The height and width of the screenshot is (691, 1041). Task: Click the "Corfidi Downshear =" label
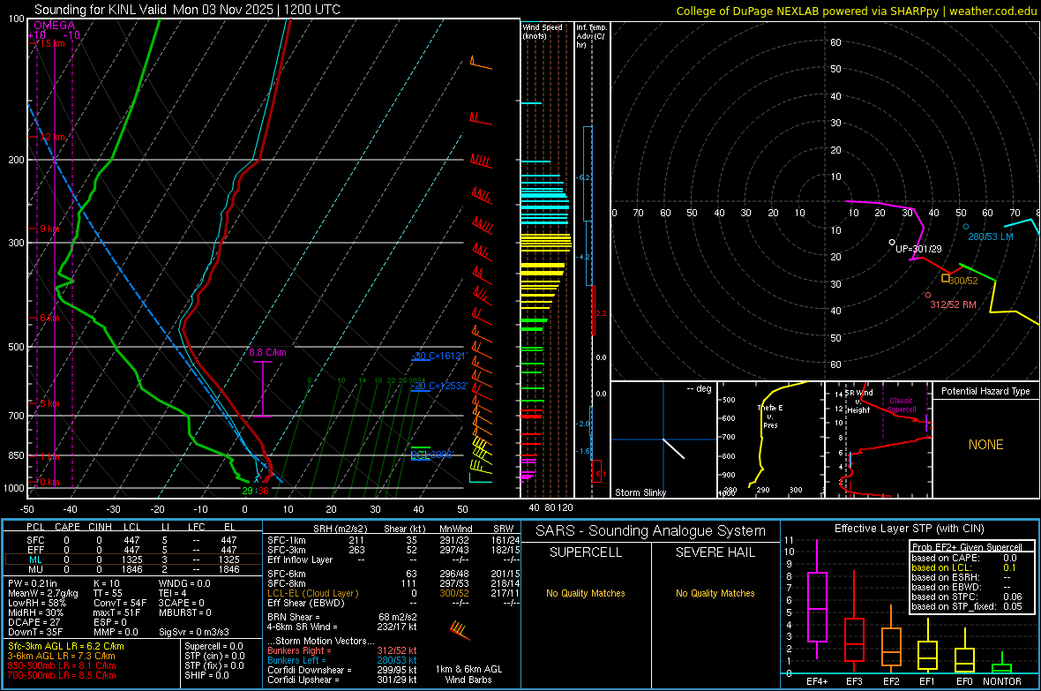[x=310, y=670]
